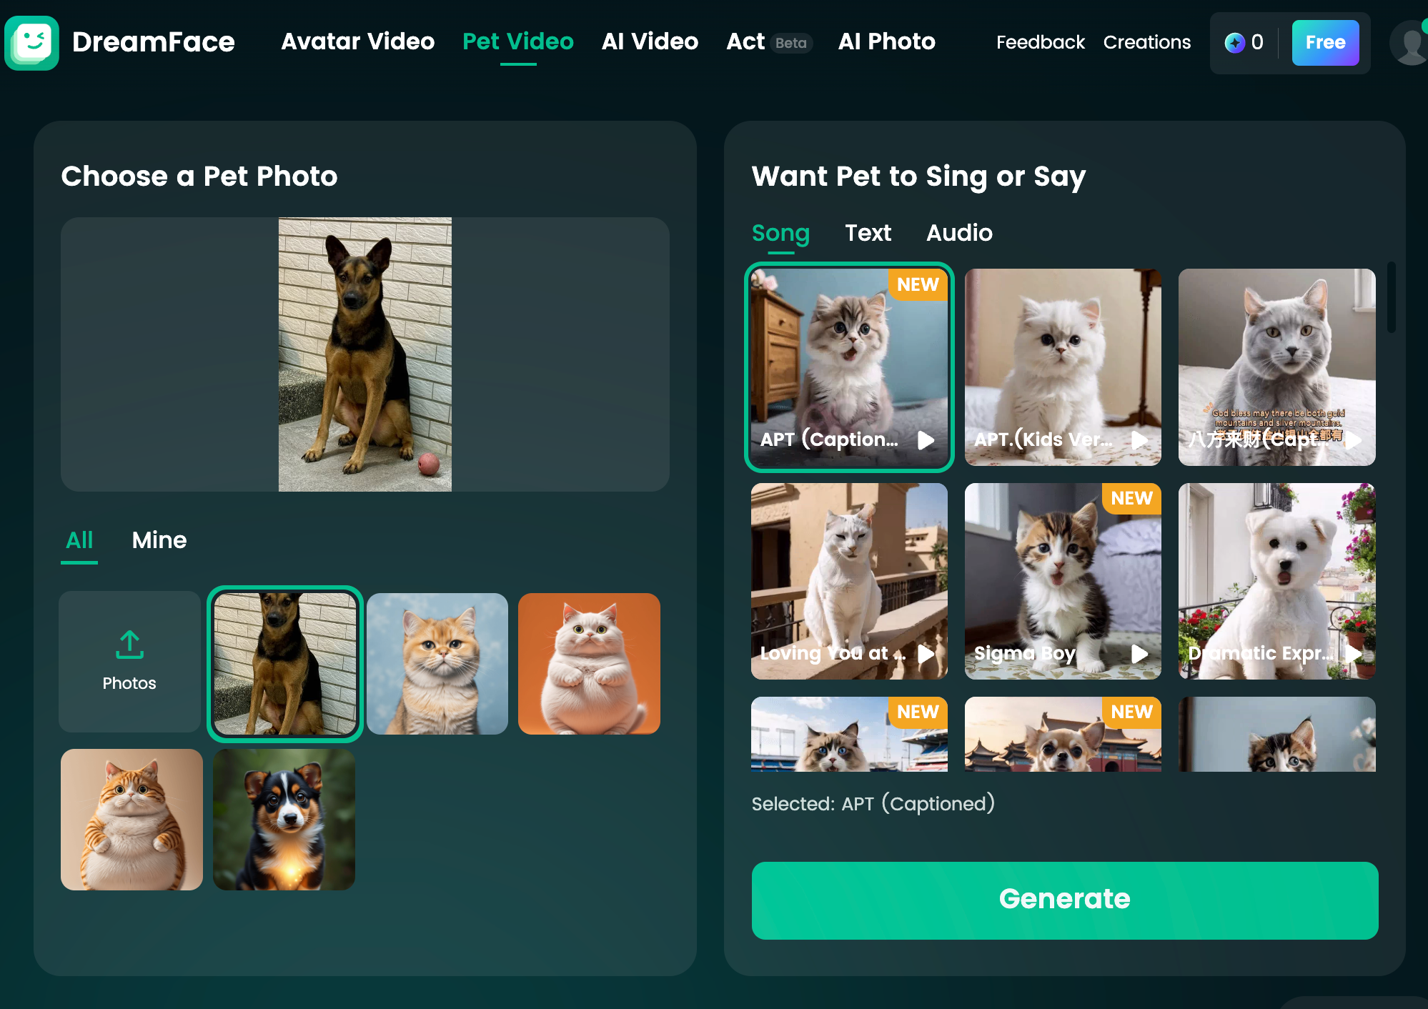1428x1009 pixels.
Task: Select the Audio option
Action: (960, 232)
